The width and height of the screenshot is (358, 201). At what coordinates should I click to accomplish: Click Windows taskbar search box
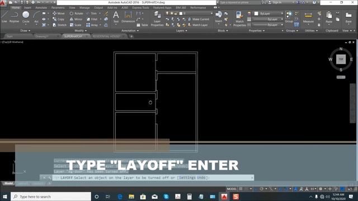tap(51, 197)
